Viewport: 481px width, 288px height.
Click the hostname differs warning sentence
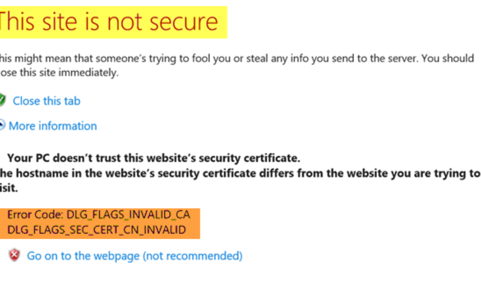point(239,173)
